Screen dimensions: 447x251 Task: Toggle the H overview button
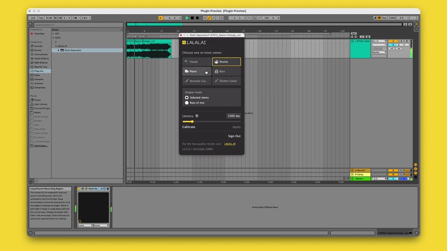[x=405, y=24]
